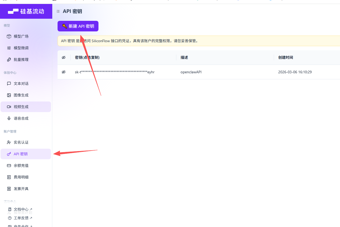
Task: Open 实名认证 user check icon
Action: pyautogui.click(x=9, y=142)
